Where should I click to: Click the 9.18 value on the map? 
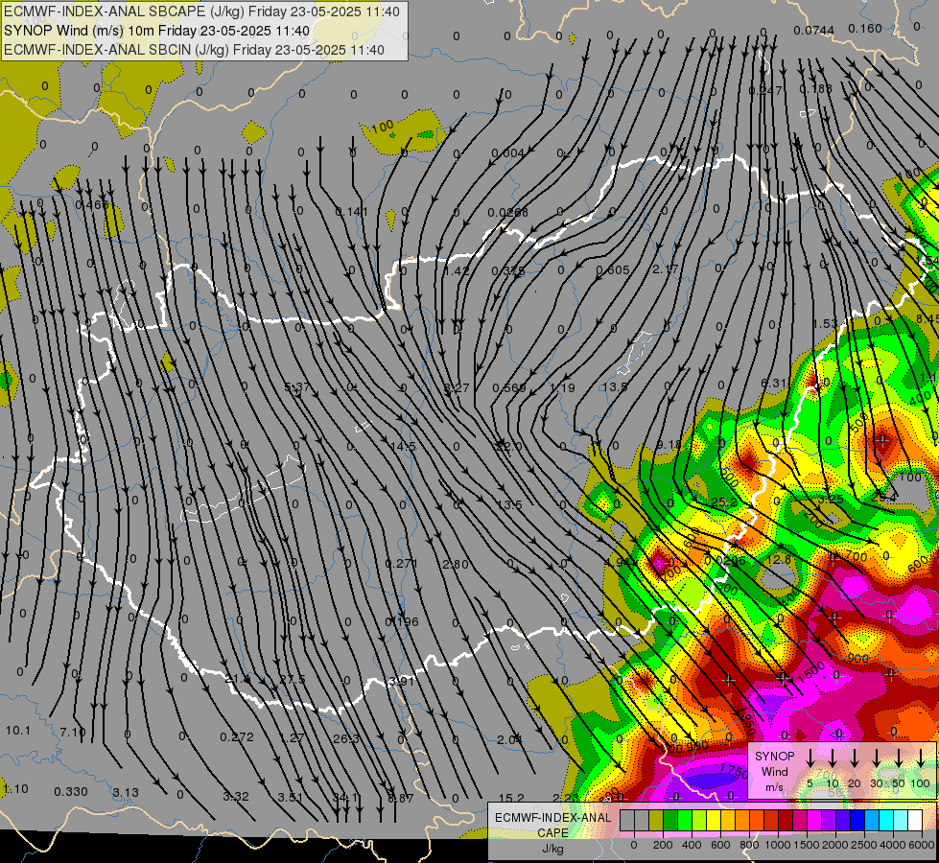click(x=669, y=444)
